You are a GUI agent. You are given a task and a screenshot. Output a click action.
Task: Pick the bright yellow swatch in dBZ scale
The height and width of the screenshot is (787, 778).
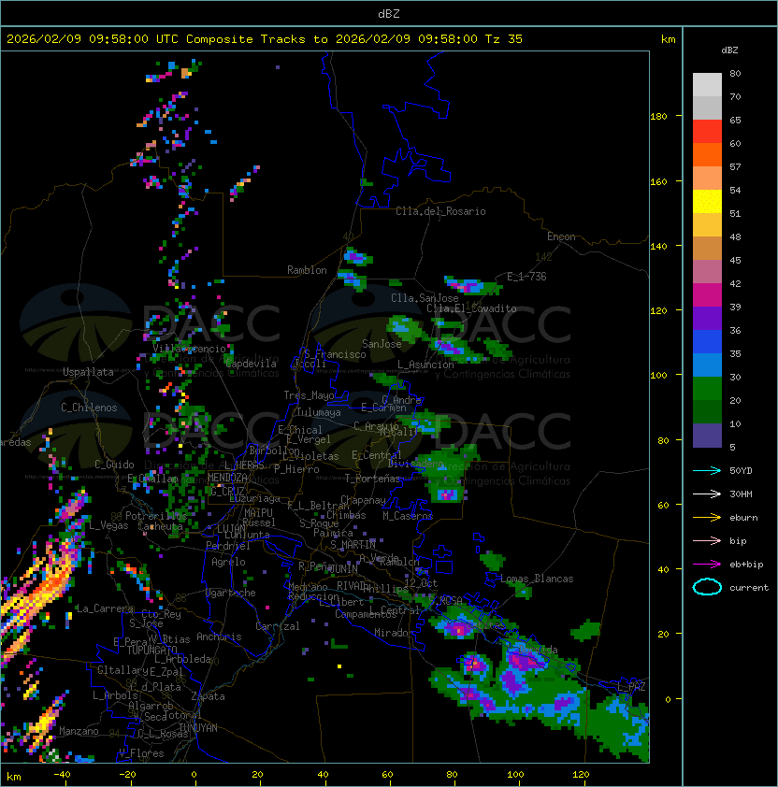[707, 202]
